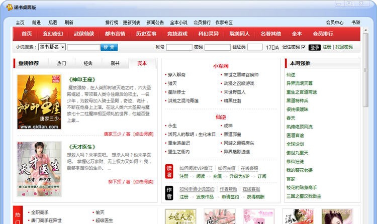377x224 pixels.
Task: Switch to the 新书 tab
Action: pos(115,63)
